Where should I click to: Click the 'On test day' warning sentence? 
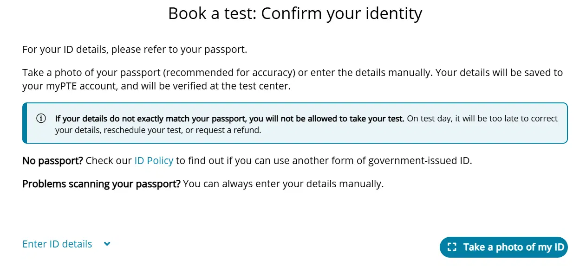[x=482, y=119]
